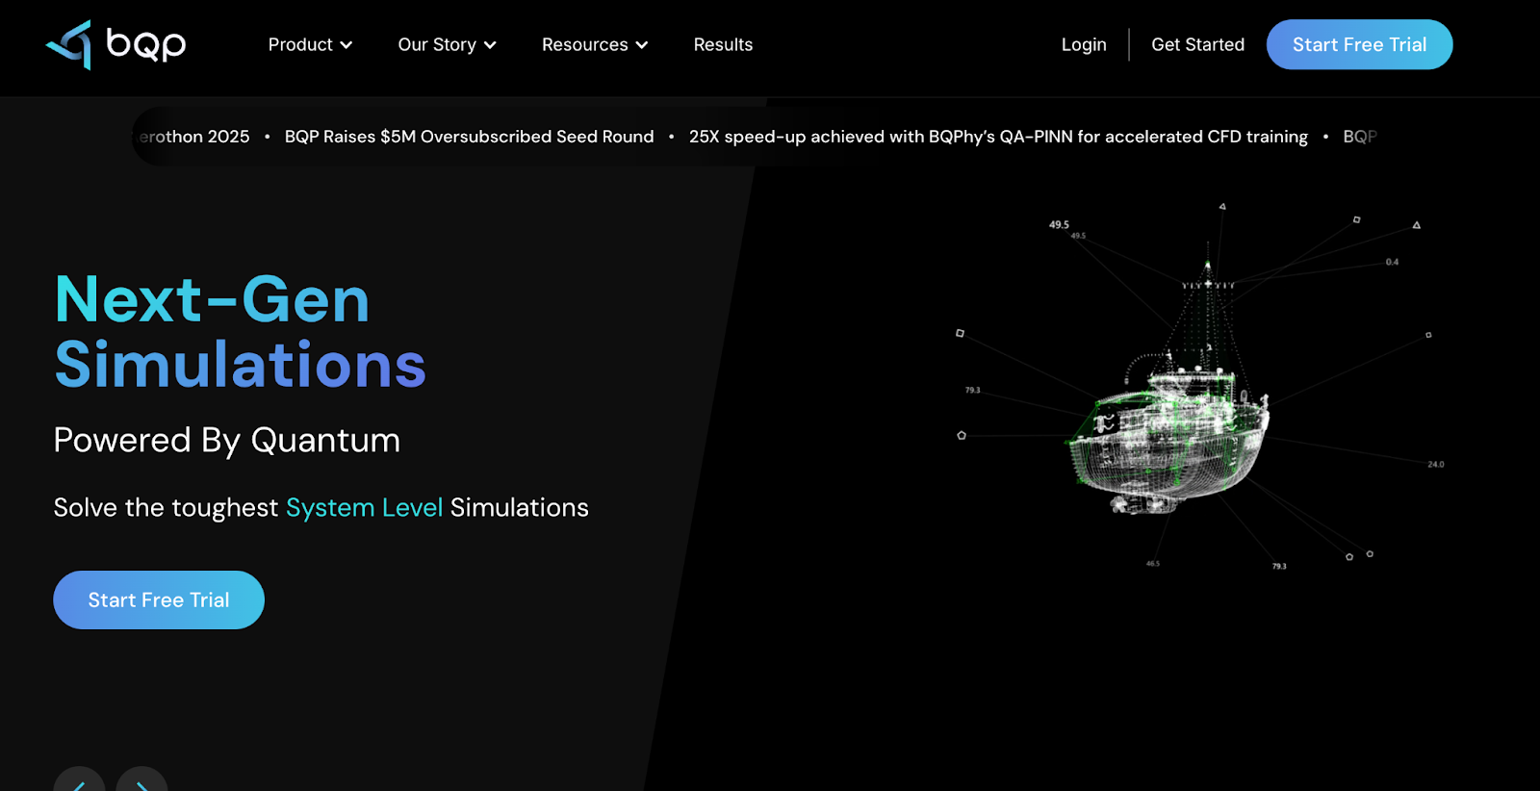Screen dimensions: 1540x791
Task: Click the header Start Free Trial button
Action: 1359,44
